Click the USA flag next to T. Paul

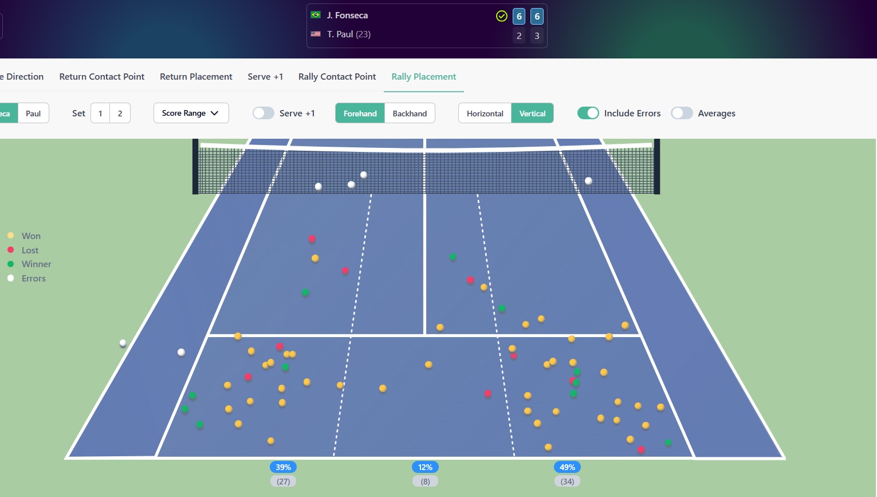pyautogui.click(x=316, y=34)
